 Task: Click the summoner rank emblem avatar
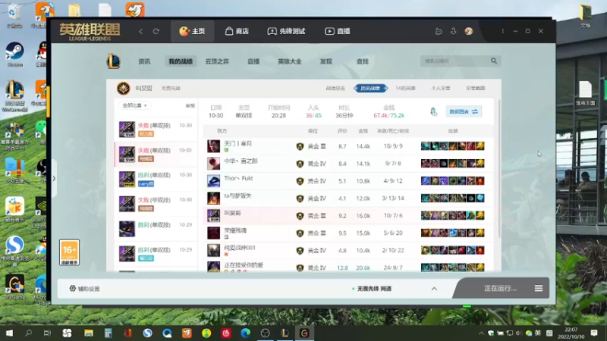pos(124,88)
